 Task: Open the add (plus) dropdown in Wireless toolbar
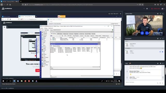[x=51, y=36]
